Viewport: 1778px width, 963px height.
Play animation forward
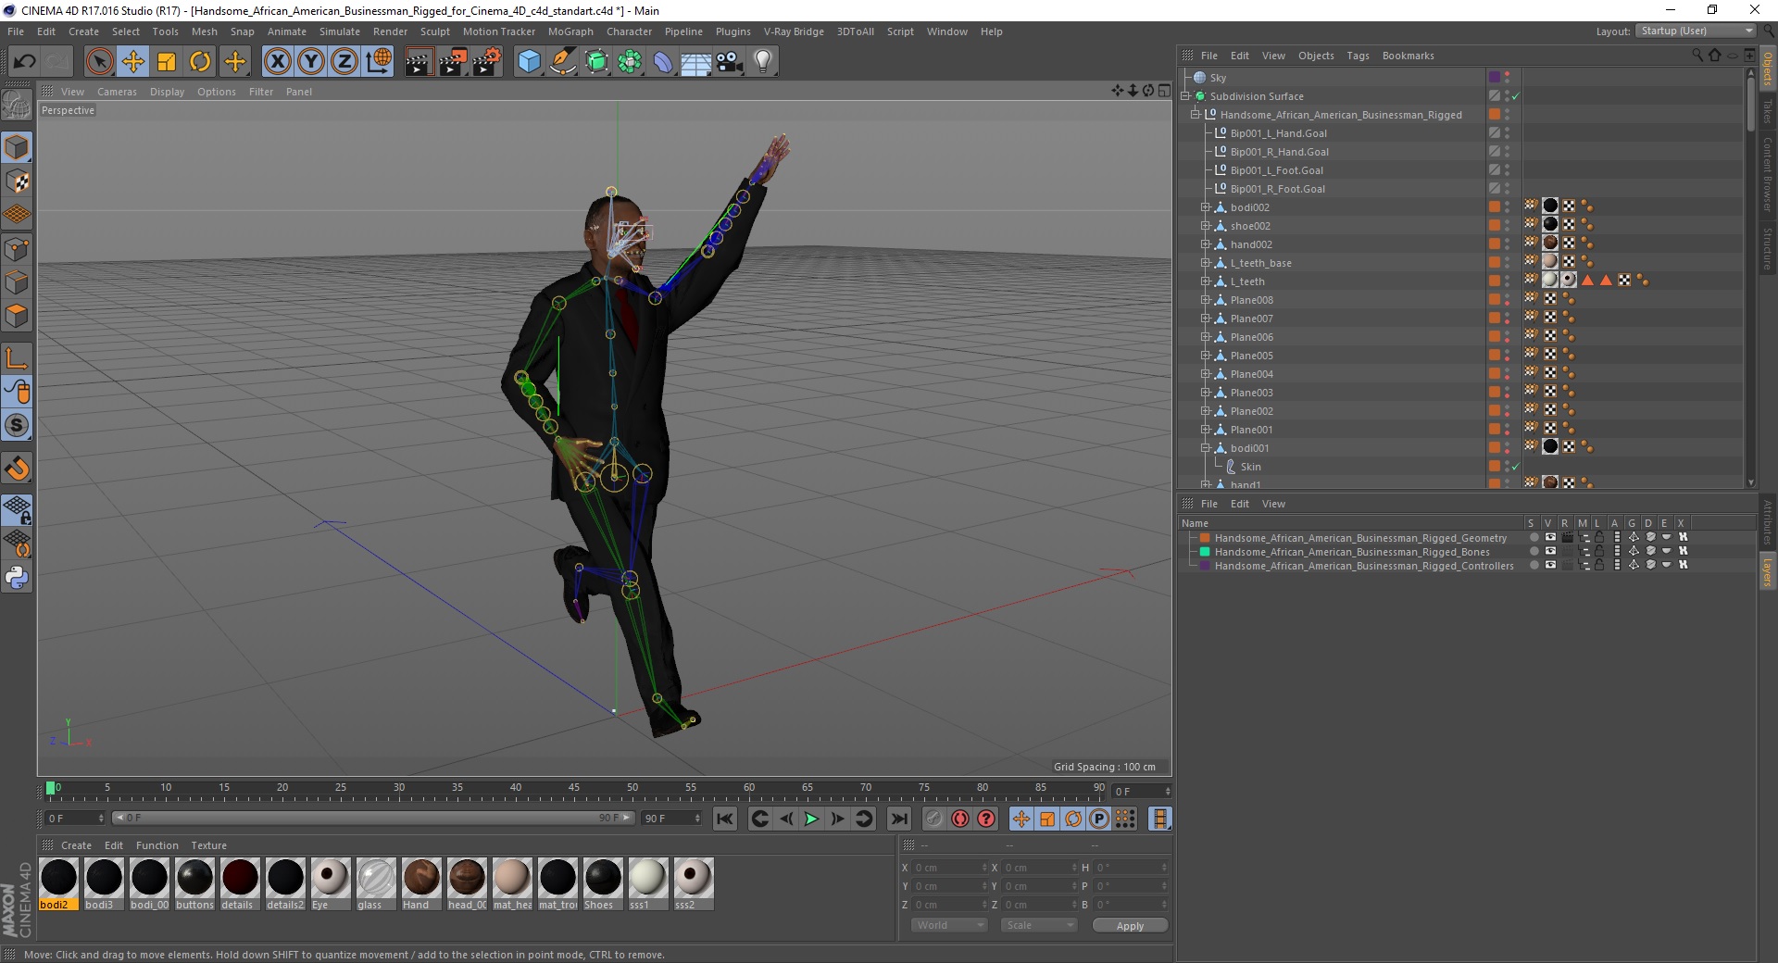click(x=811, y=819)
